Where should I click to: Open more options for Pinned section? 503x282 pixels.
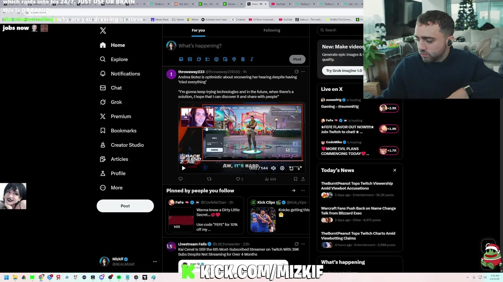click(303, 191)
